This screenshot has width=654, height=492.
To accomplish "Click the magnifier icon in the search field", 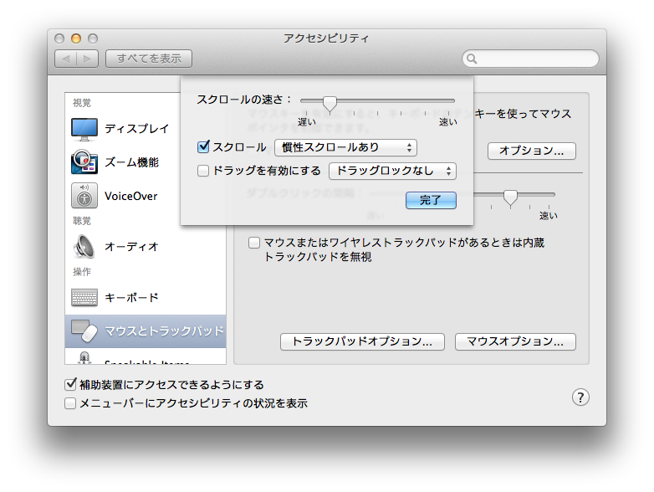I will tap(472, 59).
